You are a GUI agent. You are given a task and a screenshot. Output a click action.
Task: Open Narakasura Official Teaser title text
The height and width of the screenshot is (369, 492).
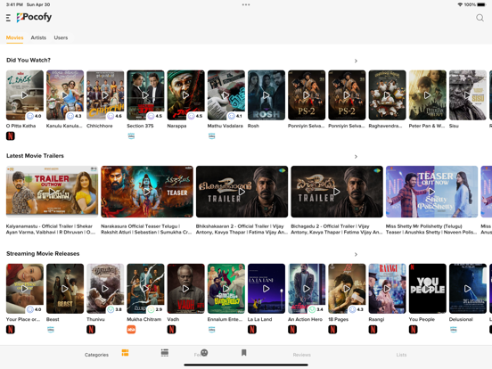point(146,229)
